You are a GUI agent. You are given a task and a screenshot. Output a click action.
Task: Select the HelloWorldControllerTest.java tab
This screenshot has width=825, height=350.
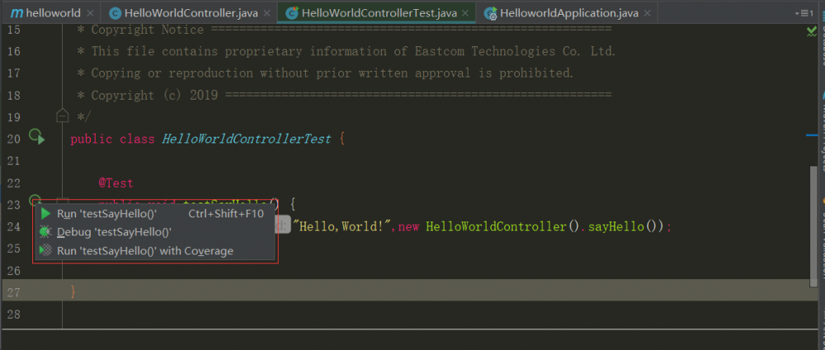pos(377,12)
